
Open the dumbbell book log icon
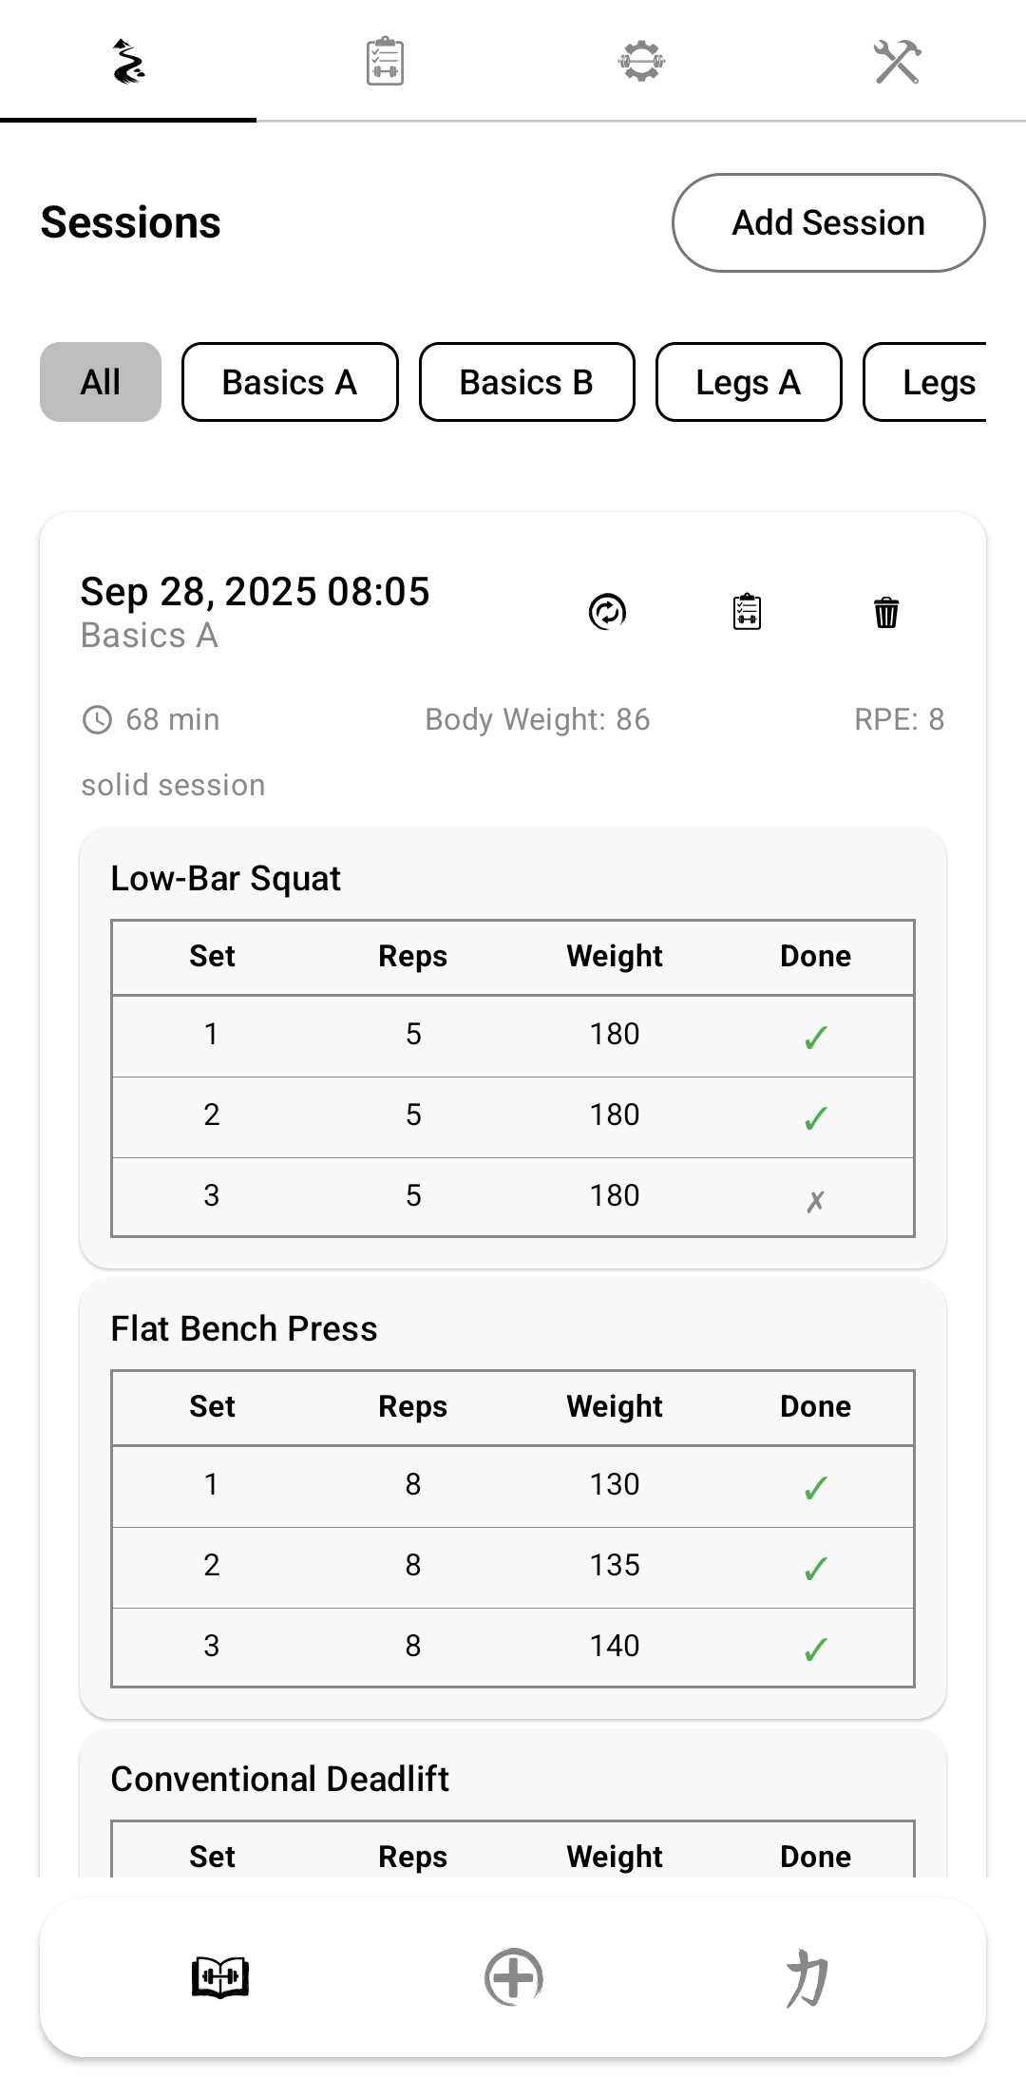pos(220,1978)
